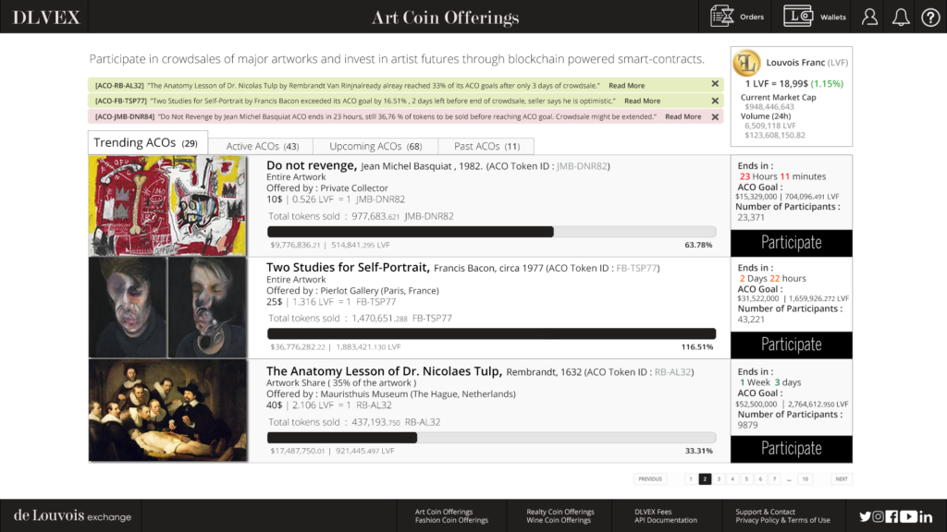Go to pagination page 5

(746, 479)
